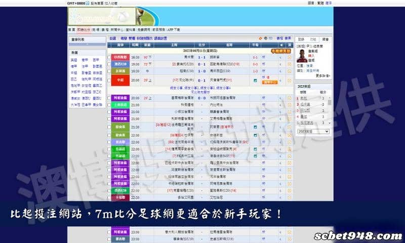Click the speaker icon on the 18:30 match row

click(280, 57)
